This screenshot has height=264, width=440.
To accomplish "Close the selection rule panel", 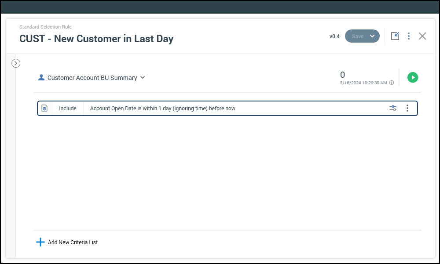I will pos(422,36).
